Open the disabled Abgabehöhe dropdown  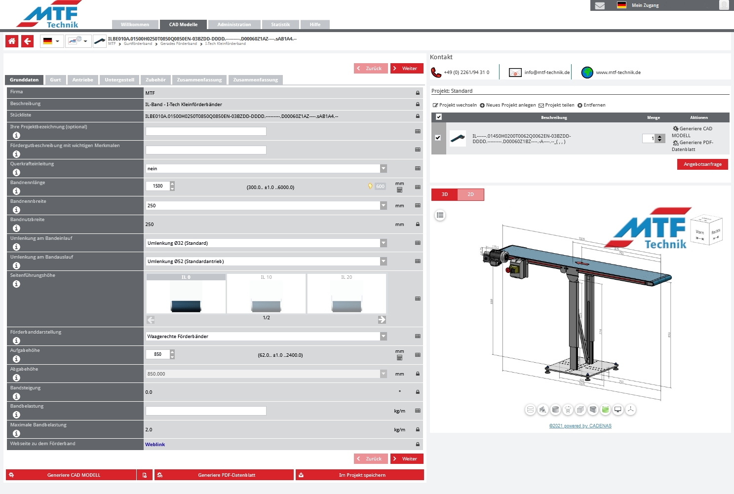pos(267,374)
